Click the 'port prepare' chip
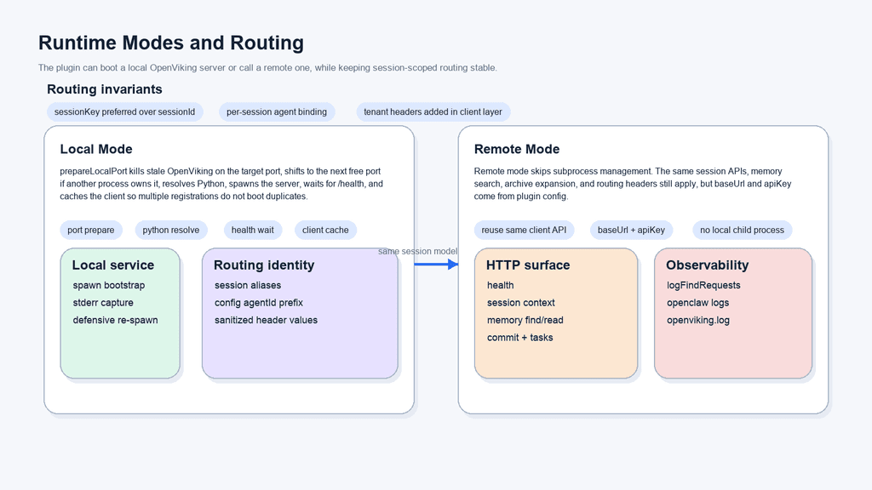The width and height of the screenshot is (872, 490). pos(90,230)
